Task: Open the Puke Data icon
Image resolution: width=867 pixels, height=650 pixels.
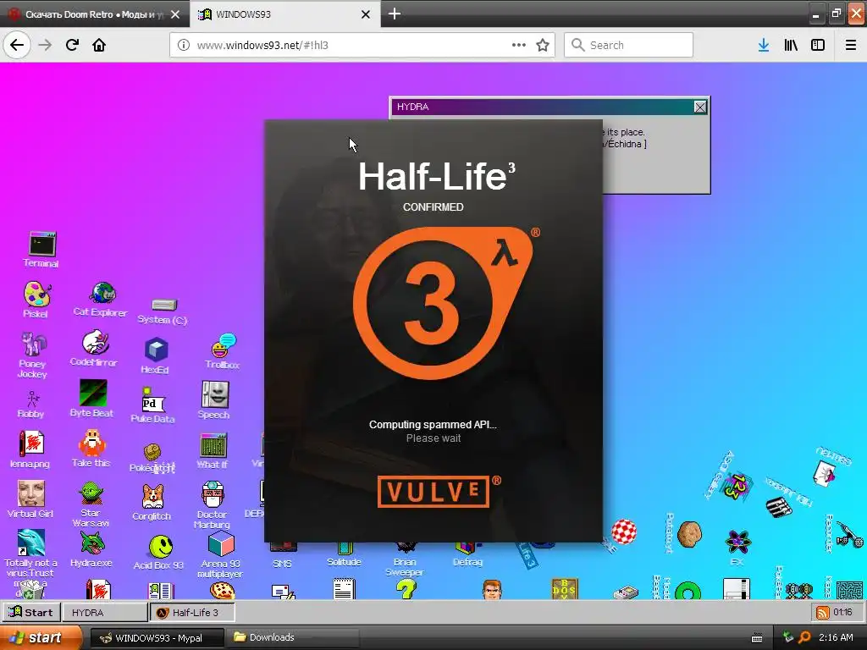Action: click(x=152, y=405)
